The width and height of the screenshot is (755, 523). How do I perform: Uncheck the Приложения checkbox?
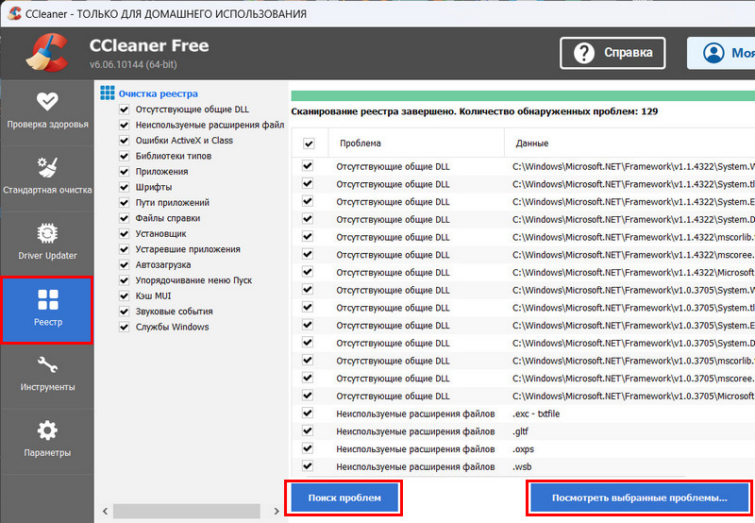tap(125, 172)
